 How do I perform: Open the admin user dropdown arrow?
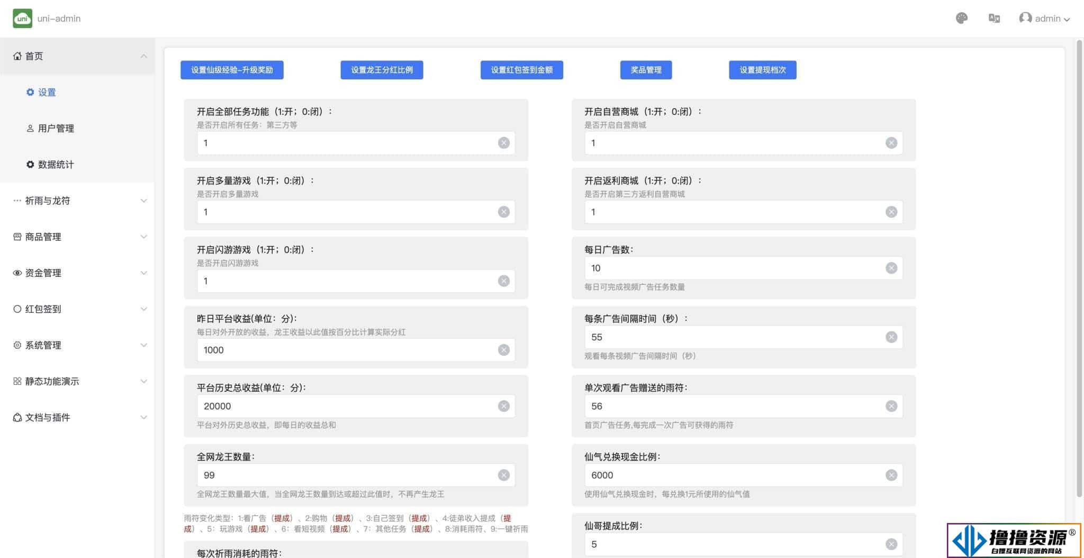tap(1067, 20)
